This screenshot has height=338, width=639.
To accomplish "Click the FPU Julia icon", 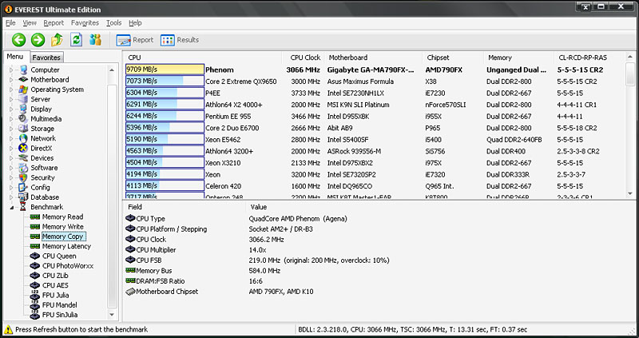I will tap(35, 295).
